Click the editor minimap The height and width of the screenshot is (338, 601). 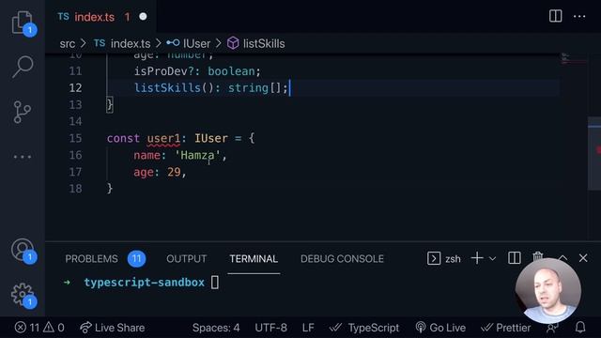(x=574, y=59)
